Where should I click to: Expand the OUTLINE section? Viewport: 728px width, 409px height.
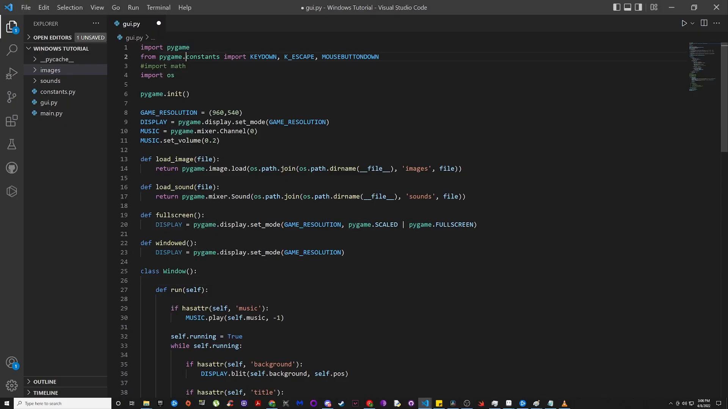point(45,382)
